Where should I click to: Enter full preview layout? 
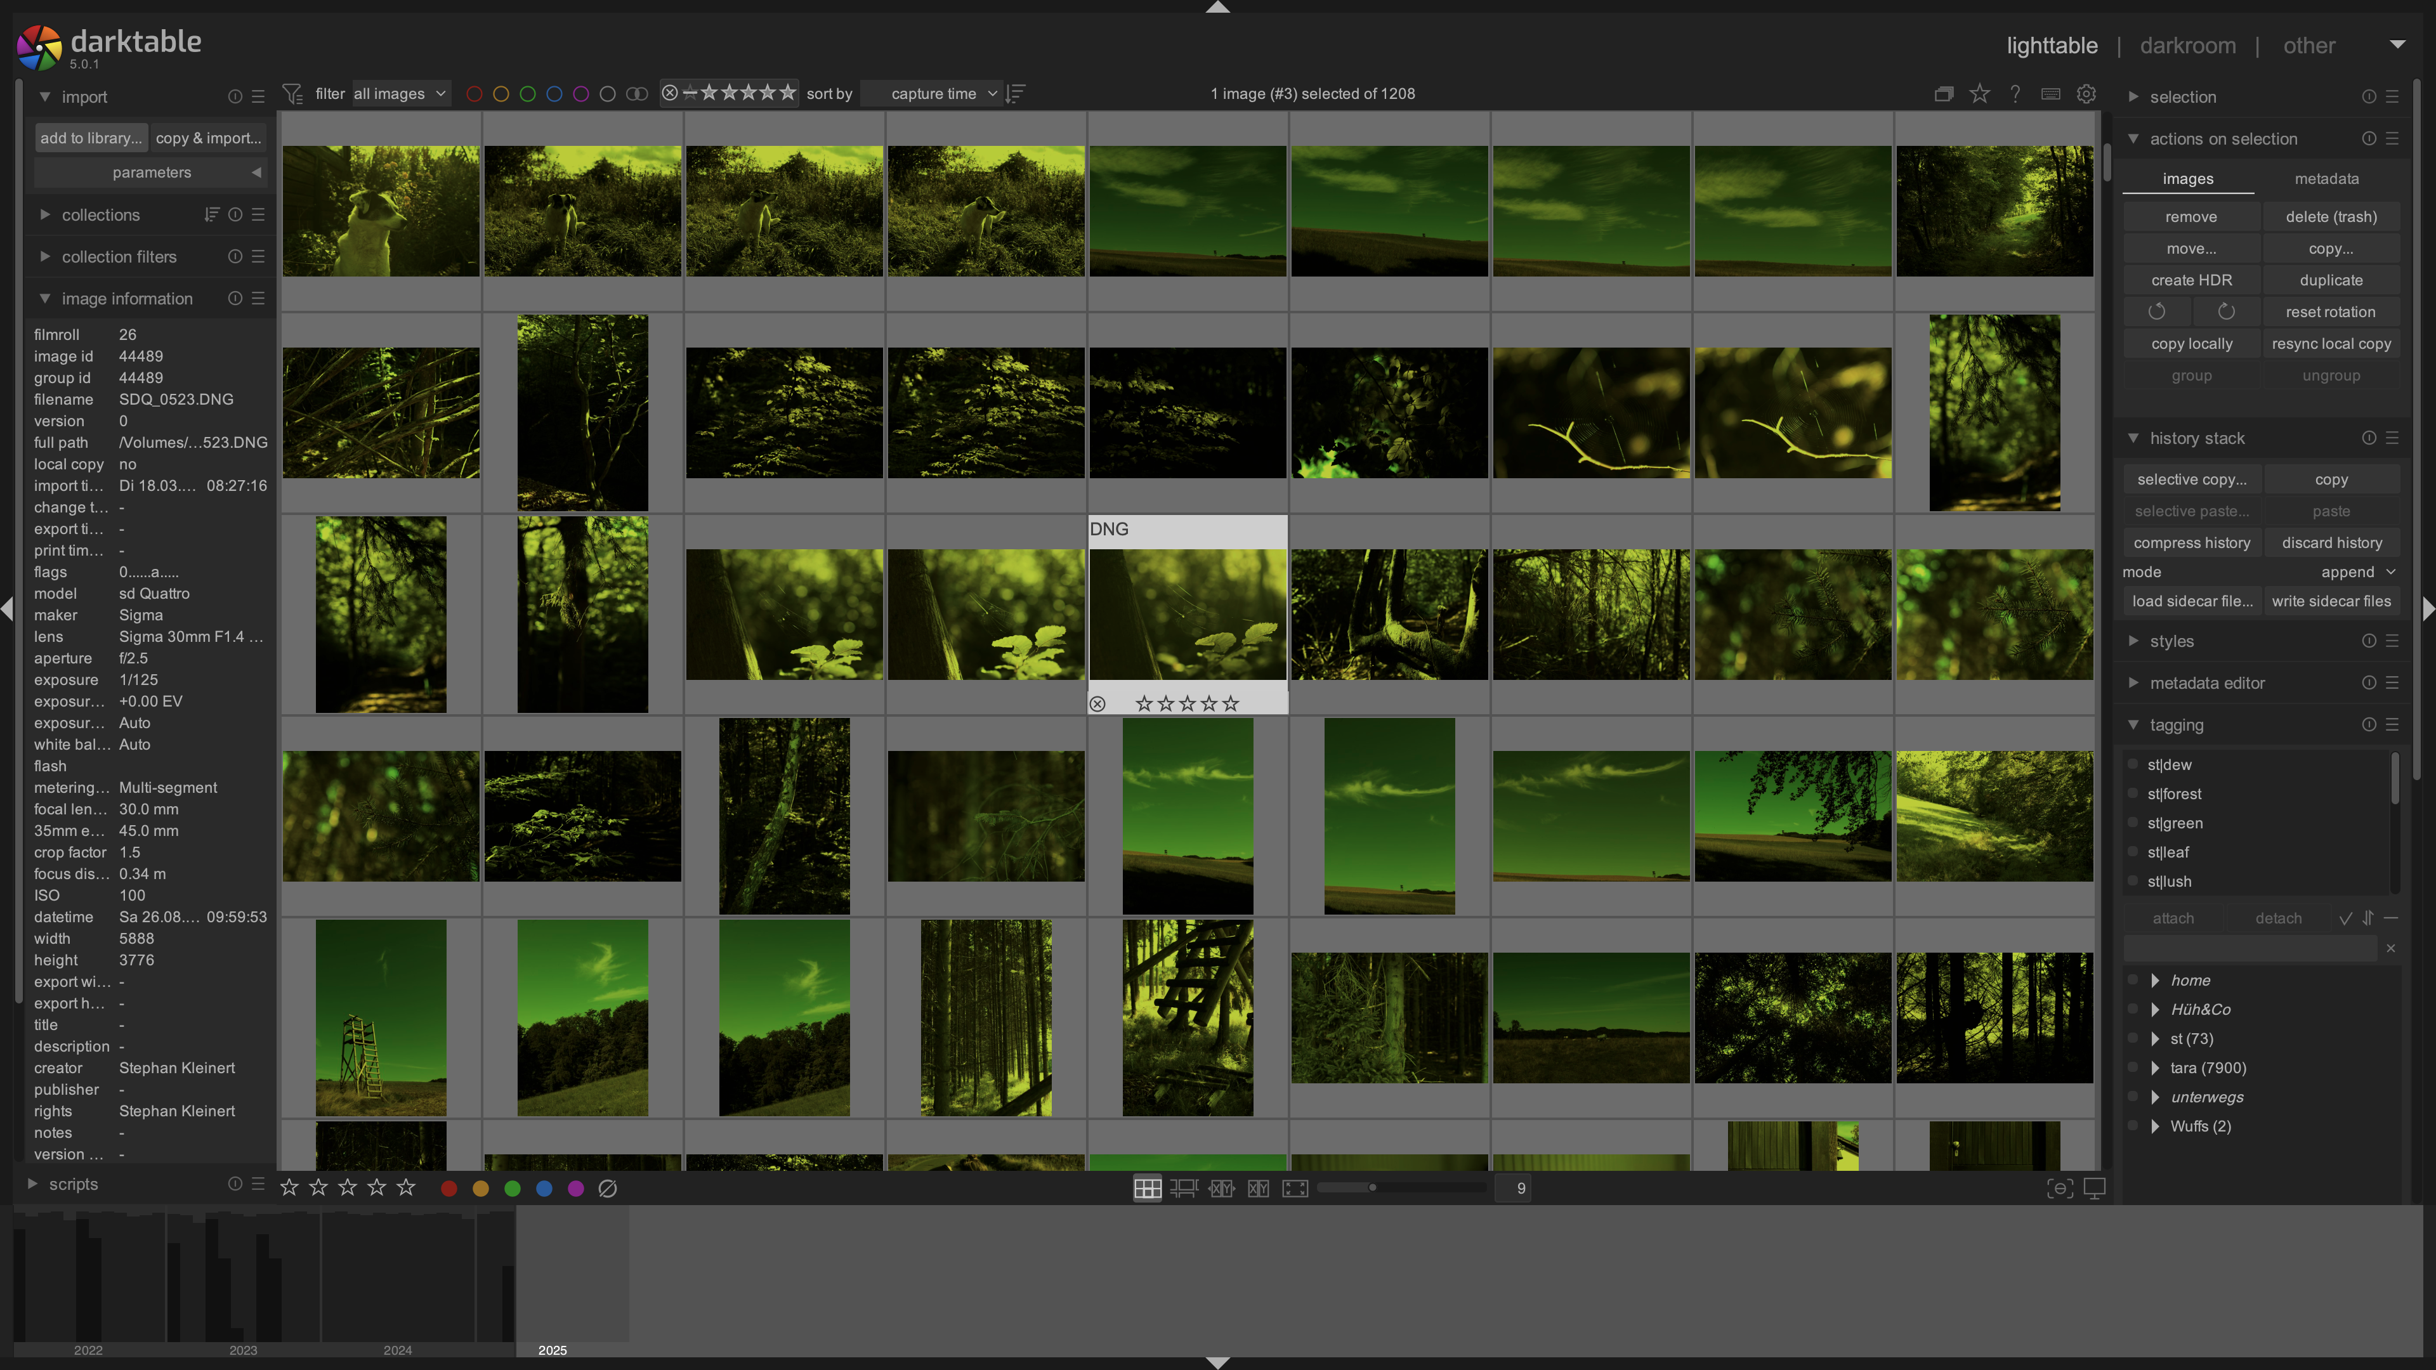[1295, 1189]
